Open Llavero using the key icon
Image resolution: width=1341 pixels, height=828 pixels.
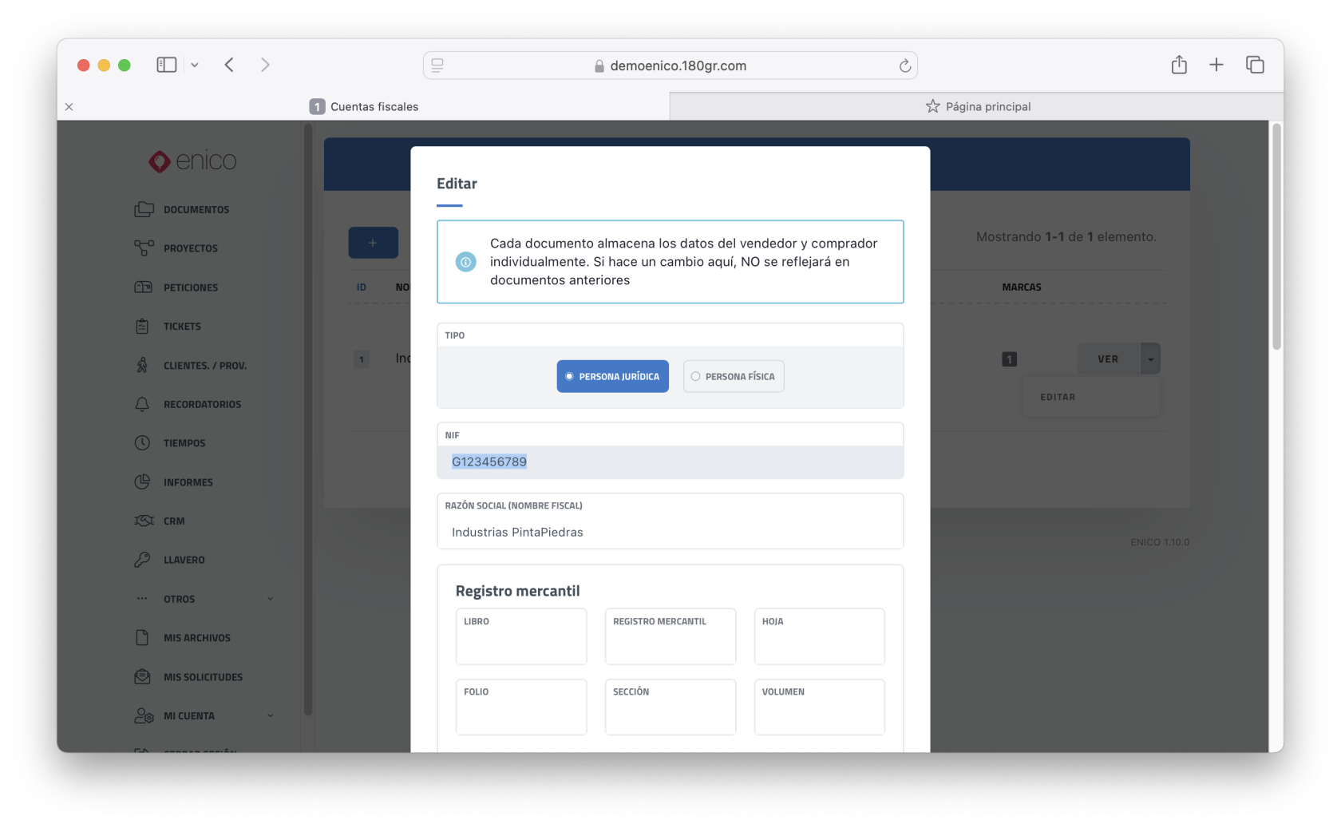(142, 560)
